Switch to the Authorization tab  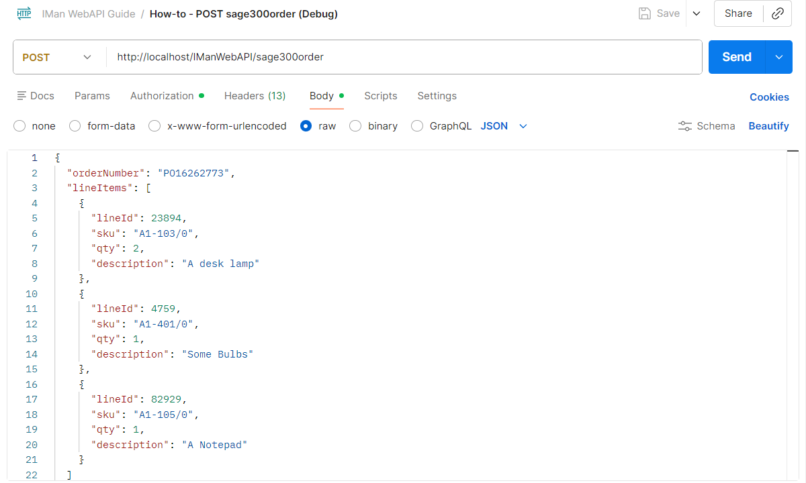click(167, 96)
